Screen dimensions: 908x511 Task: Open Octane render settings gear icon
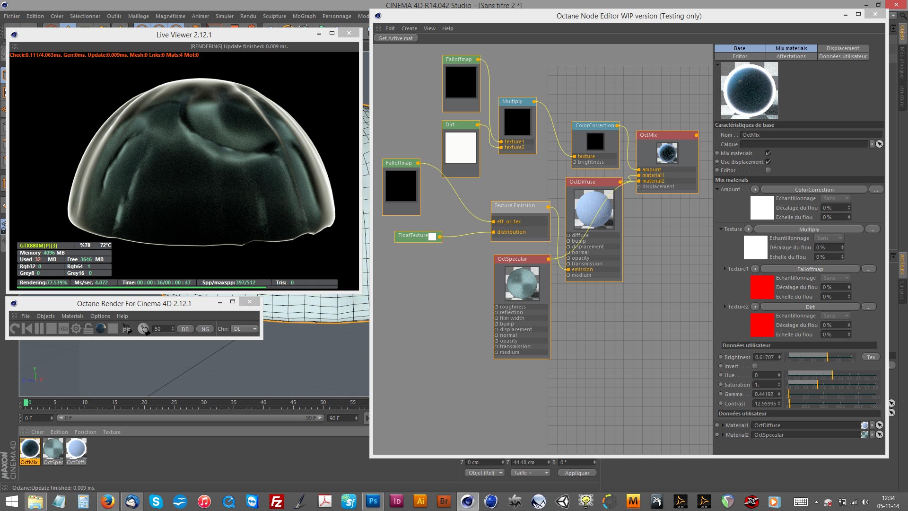76,329
